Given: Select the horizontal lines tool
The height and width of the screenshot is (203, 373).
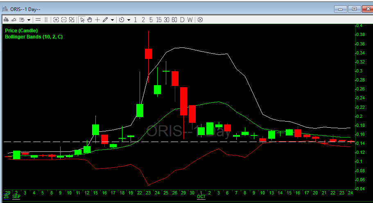Looking at the screenshot, I should tap(38, 19).
